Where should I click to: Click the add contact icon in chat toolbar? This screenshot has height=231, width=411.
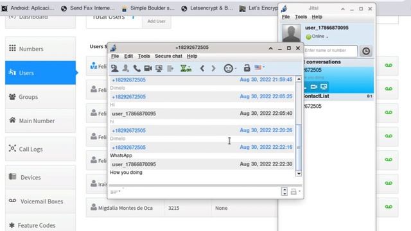114,68
